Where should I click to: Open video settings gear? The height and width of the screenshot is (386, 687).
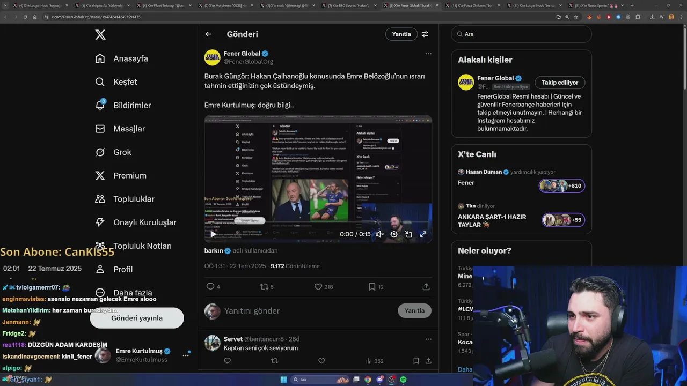pyautogui.click(x=394, y=234)
